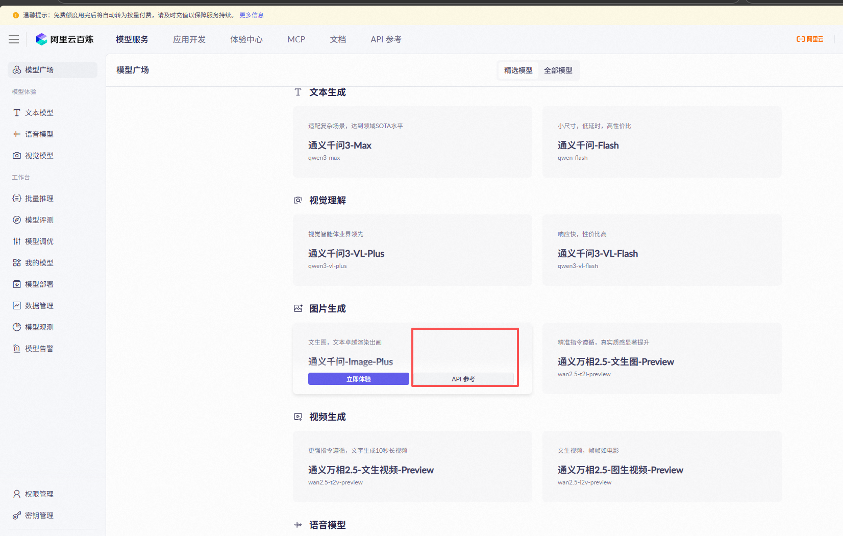The width and height of the screenshot is (843, 536).
Task: Open 模型评测 via its compass icon
Action: (17, 220)
